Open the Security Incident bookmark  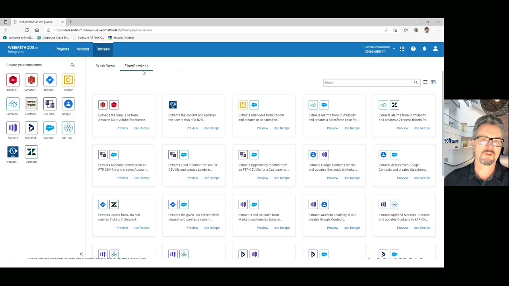click(x=121, y=38)
